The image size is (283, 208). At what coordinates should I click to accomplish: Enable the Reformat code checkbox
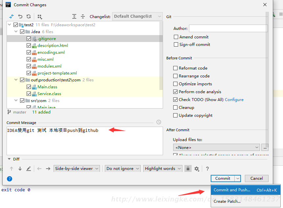coord(175,68)
